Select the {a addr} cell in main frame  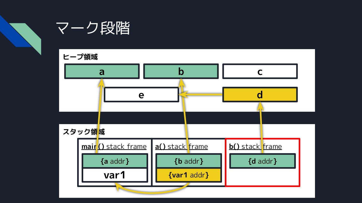(x=115, y=161)
